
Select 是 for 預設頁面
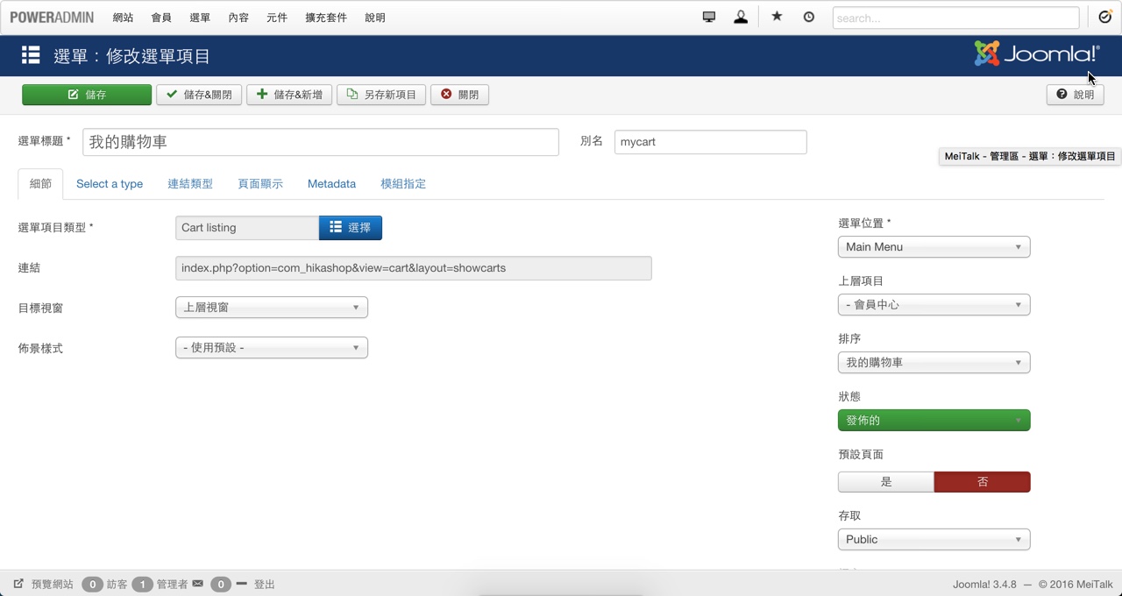pyautogui.click(x=886, y=482)
